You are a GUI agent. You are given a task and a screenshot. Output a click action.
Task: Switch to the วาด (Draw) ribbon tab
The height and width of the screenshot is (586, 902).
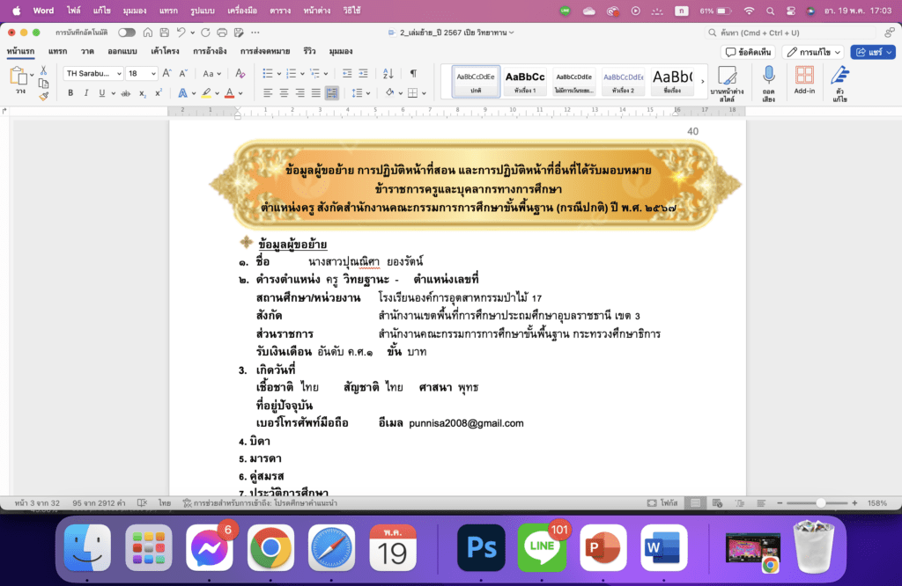(87, 51)
